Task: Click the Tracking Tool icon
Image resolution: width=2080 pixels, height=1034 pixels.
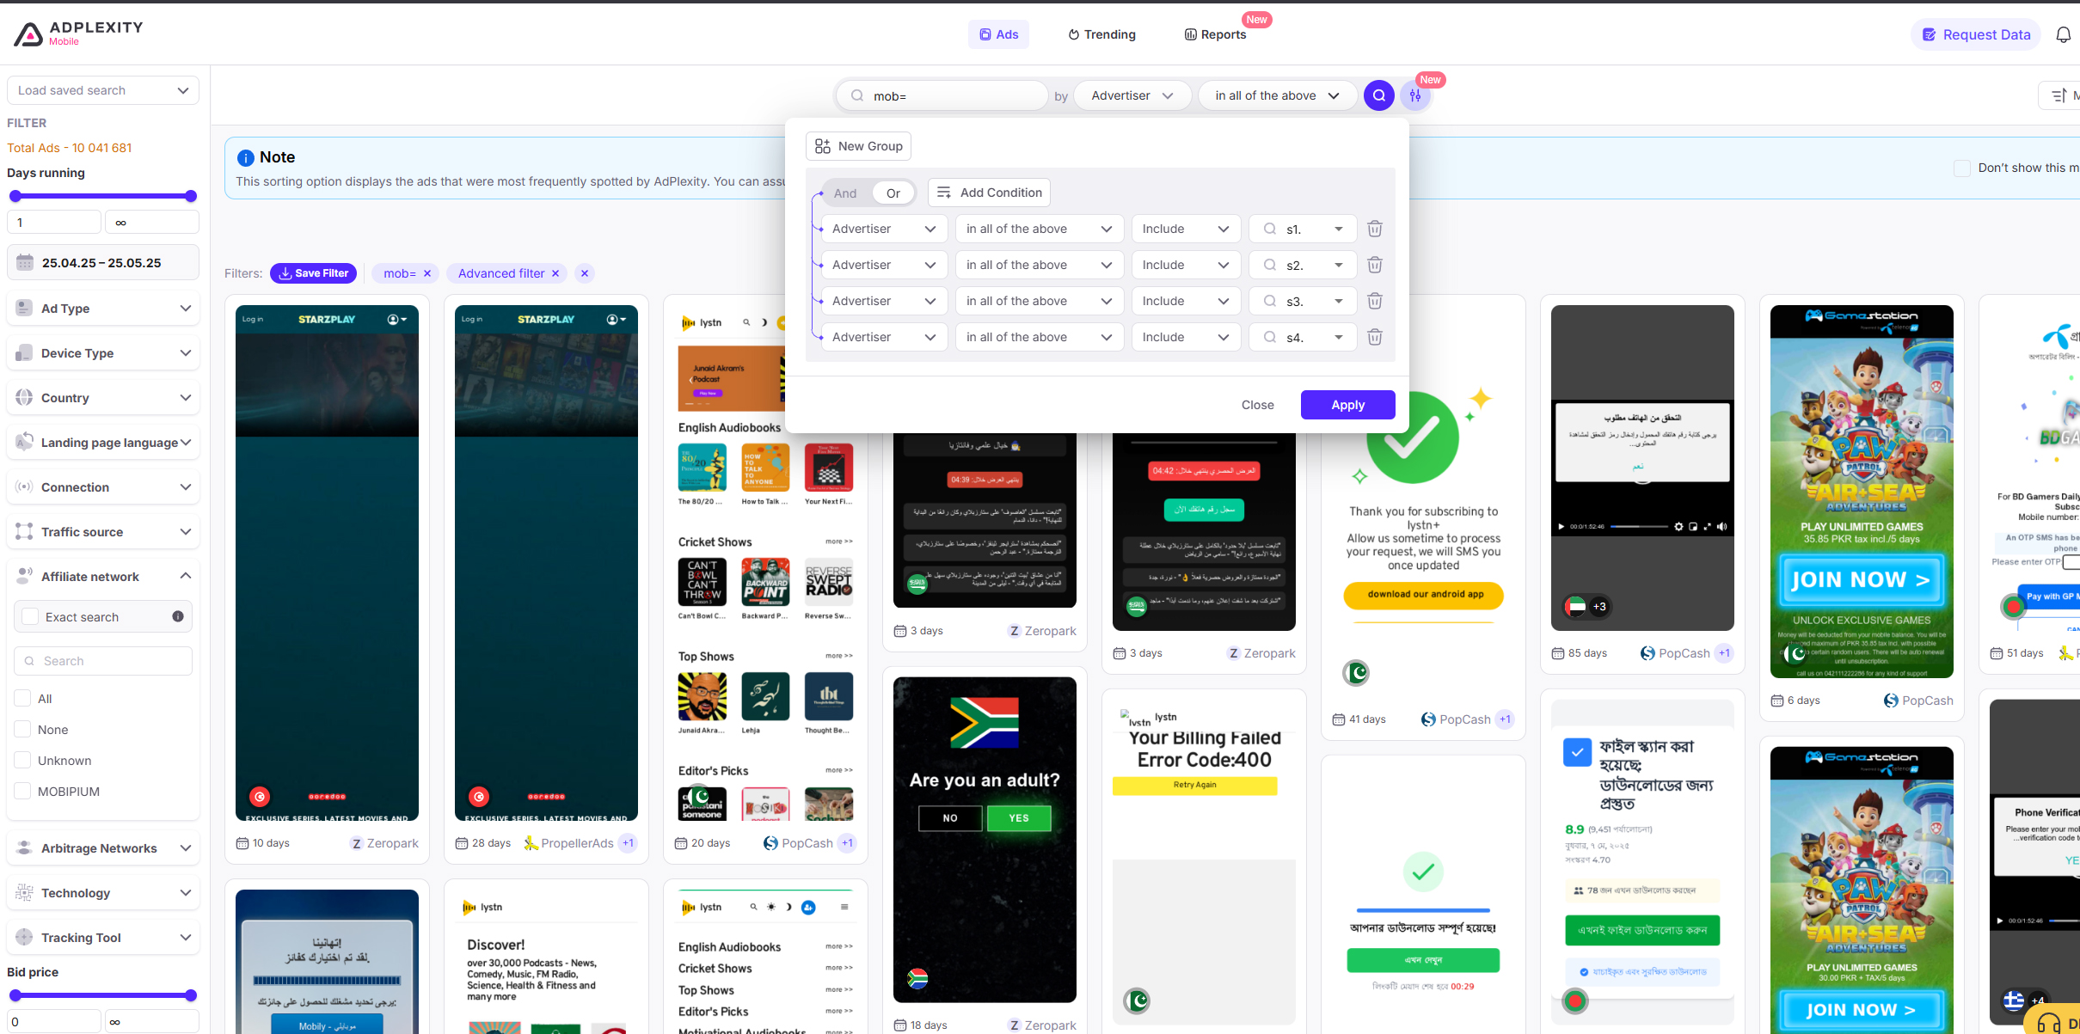Action: click(x=24, y=937)
